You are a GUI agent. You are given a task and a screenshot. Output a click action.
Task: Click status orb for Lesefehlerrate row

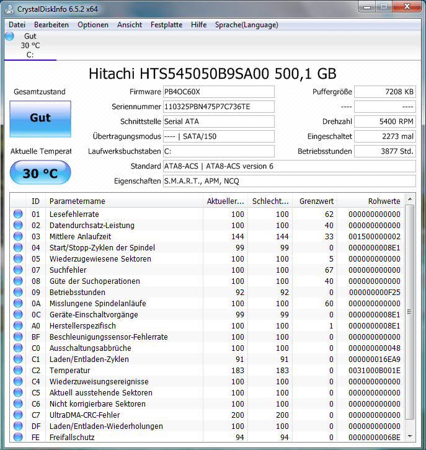click(x=18, y=214)
